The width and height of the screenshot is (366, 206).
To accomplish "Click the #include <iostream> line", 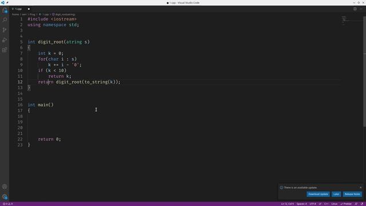I will click(52, 19).
